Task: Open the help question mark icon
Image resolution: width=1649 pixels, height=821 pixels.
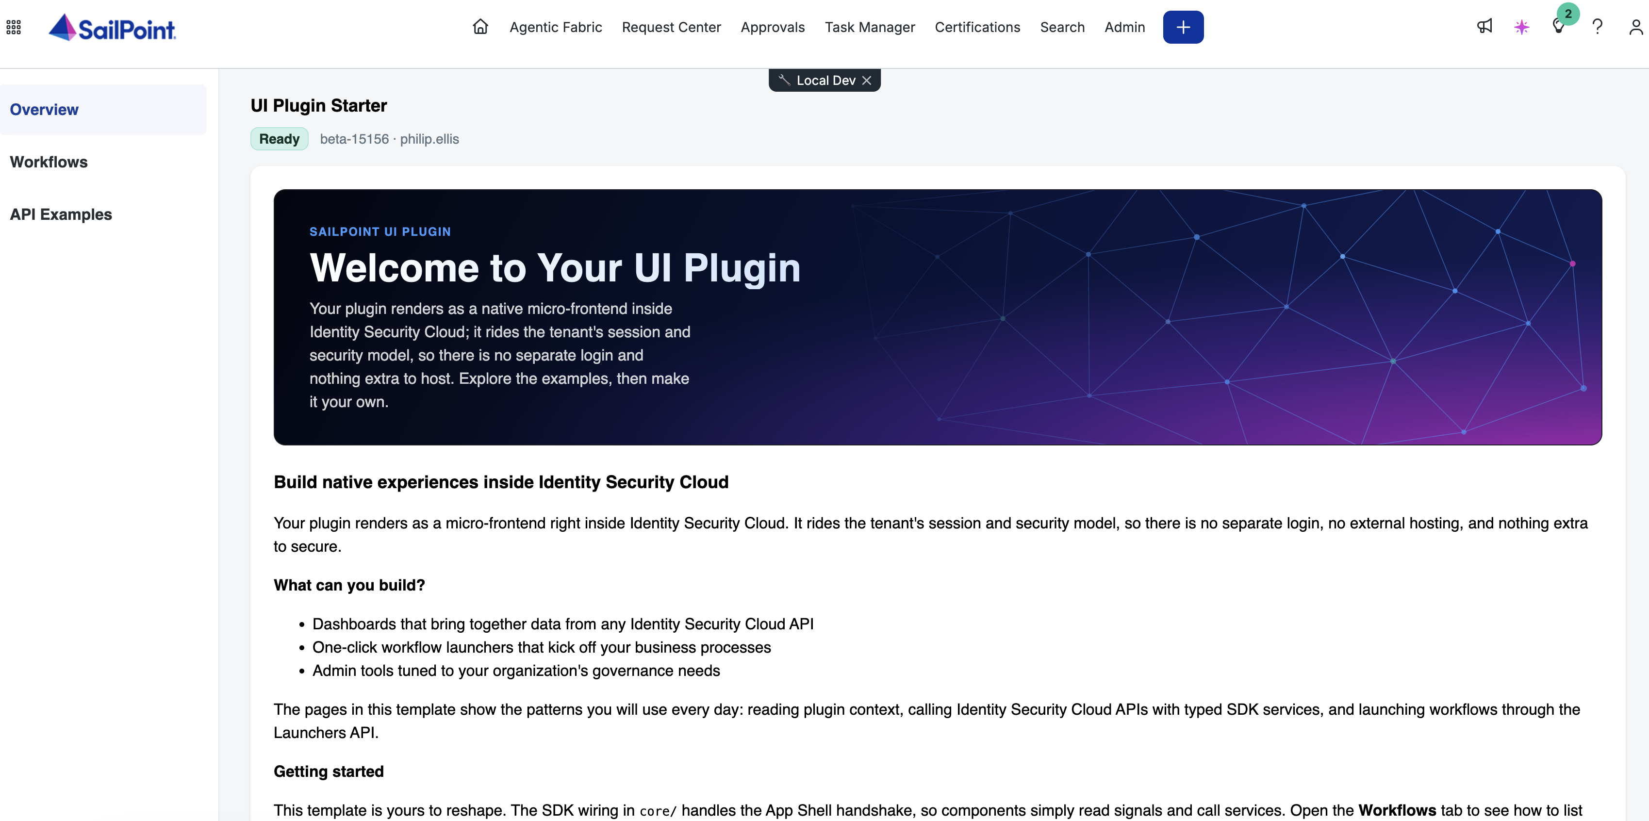Action: click(x=1597, y=27)
